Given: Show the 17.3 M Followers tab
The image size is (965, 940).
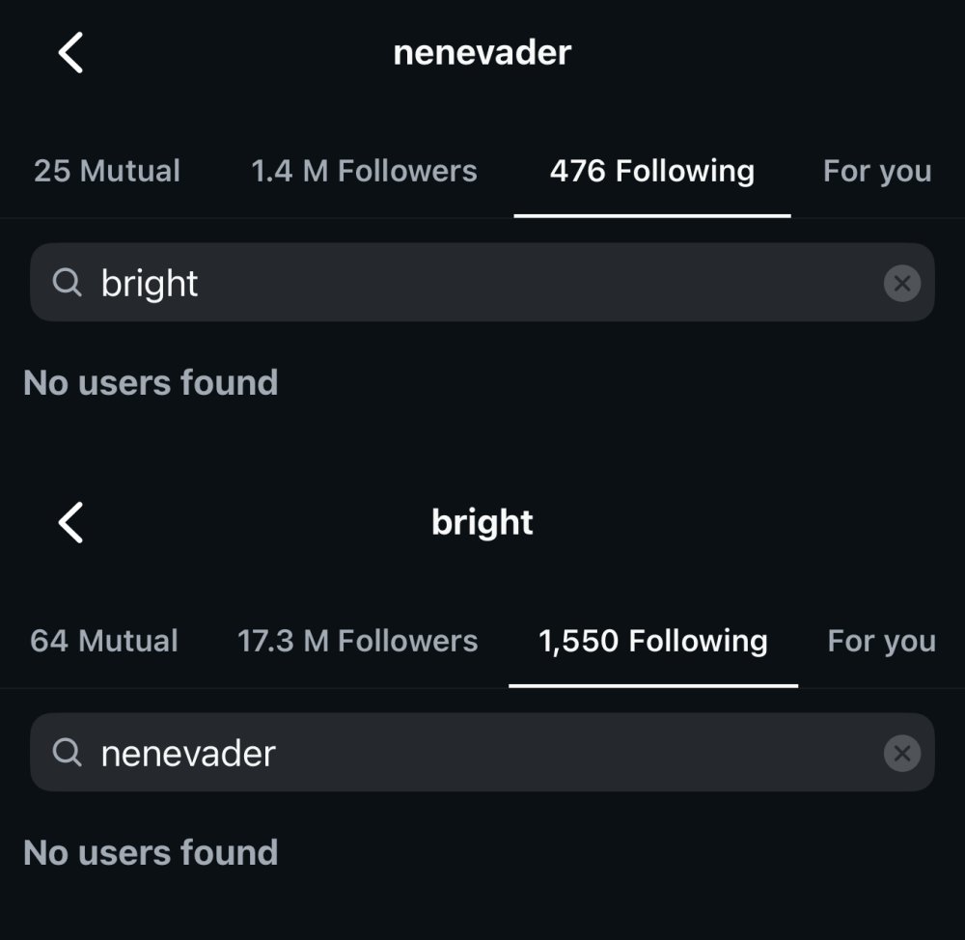Looking at the screenshot, I should point(357,641).
